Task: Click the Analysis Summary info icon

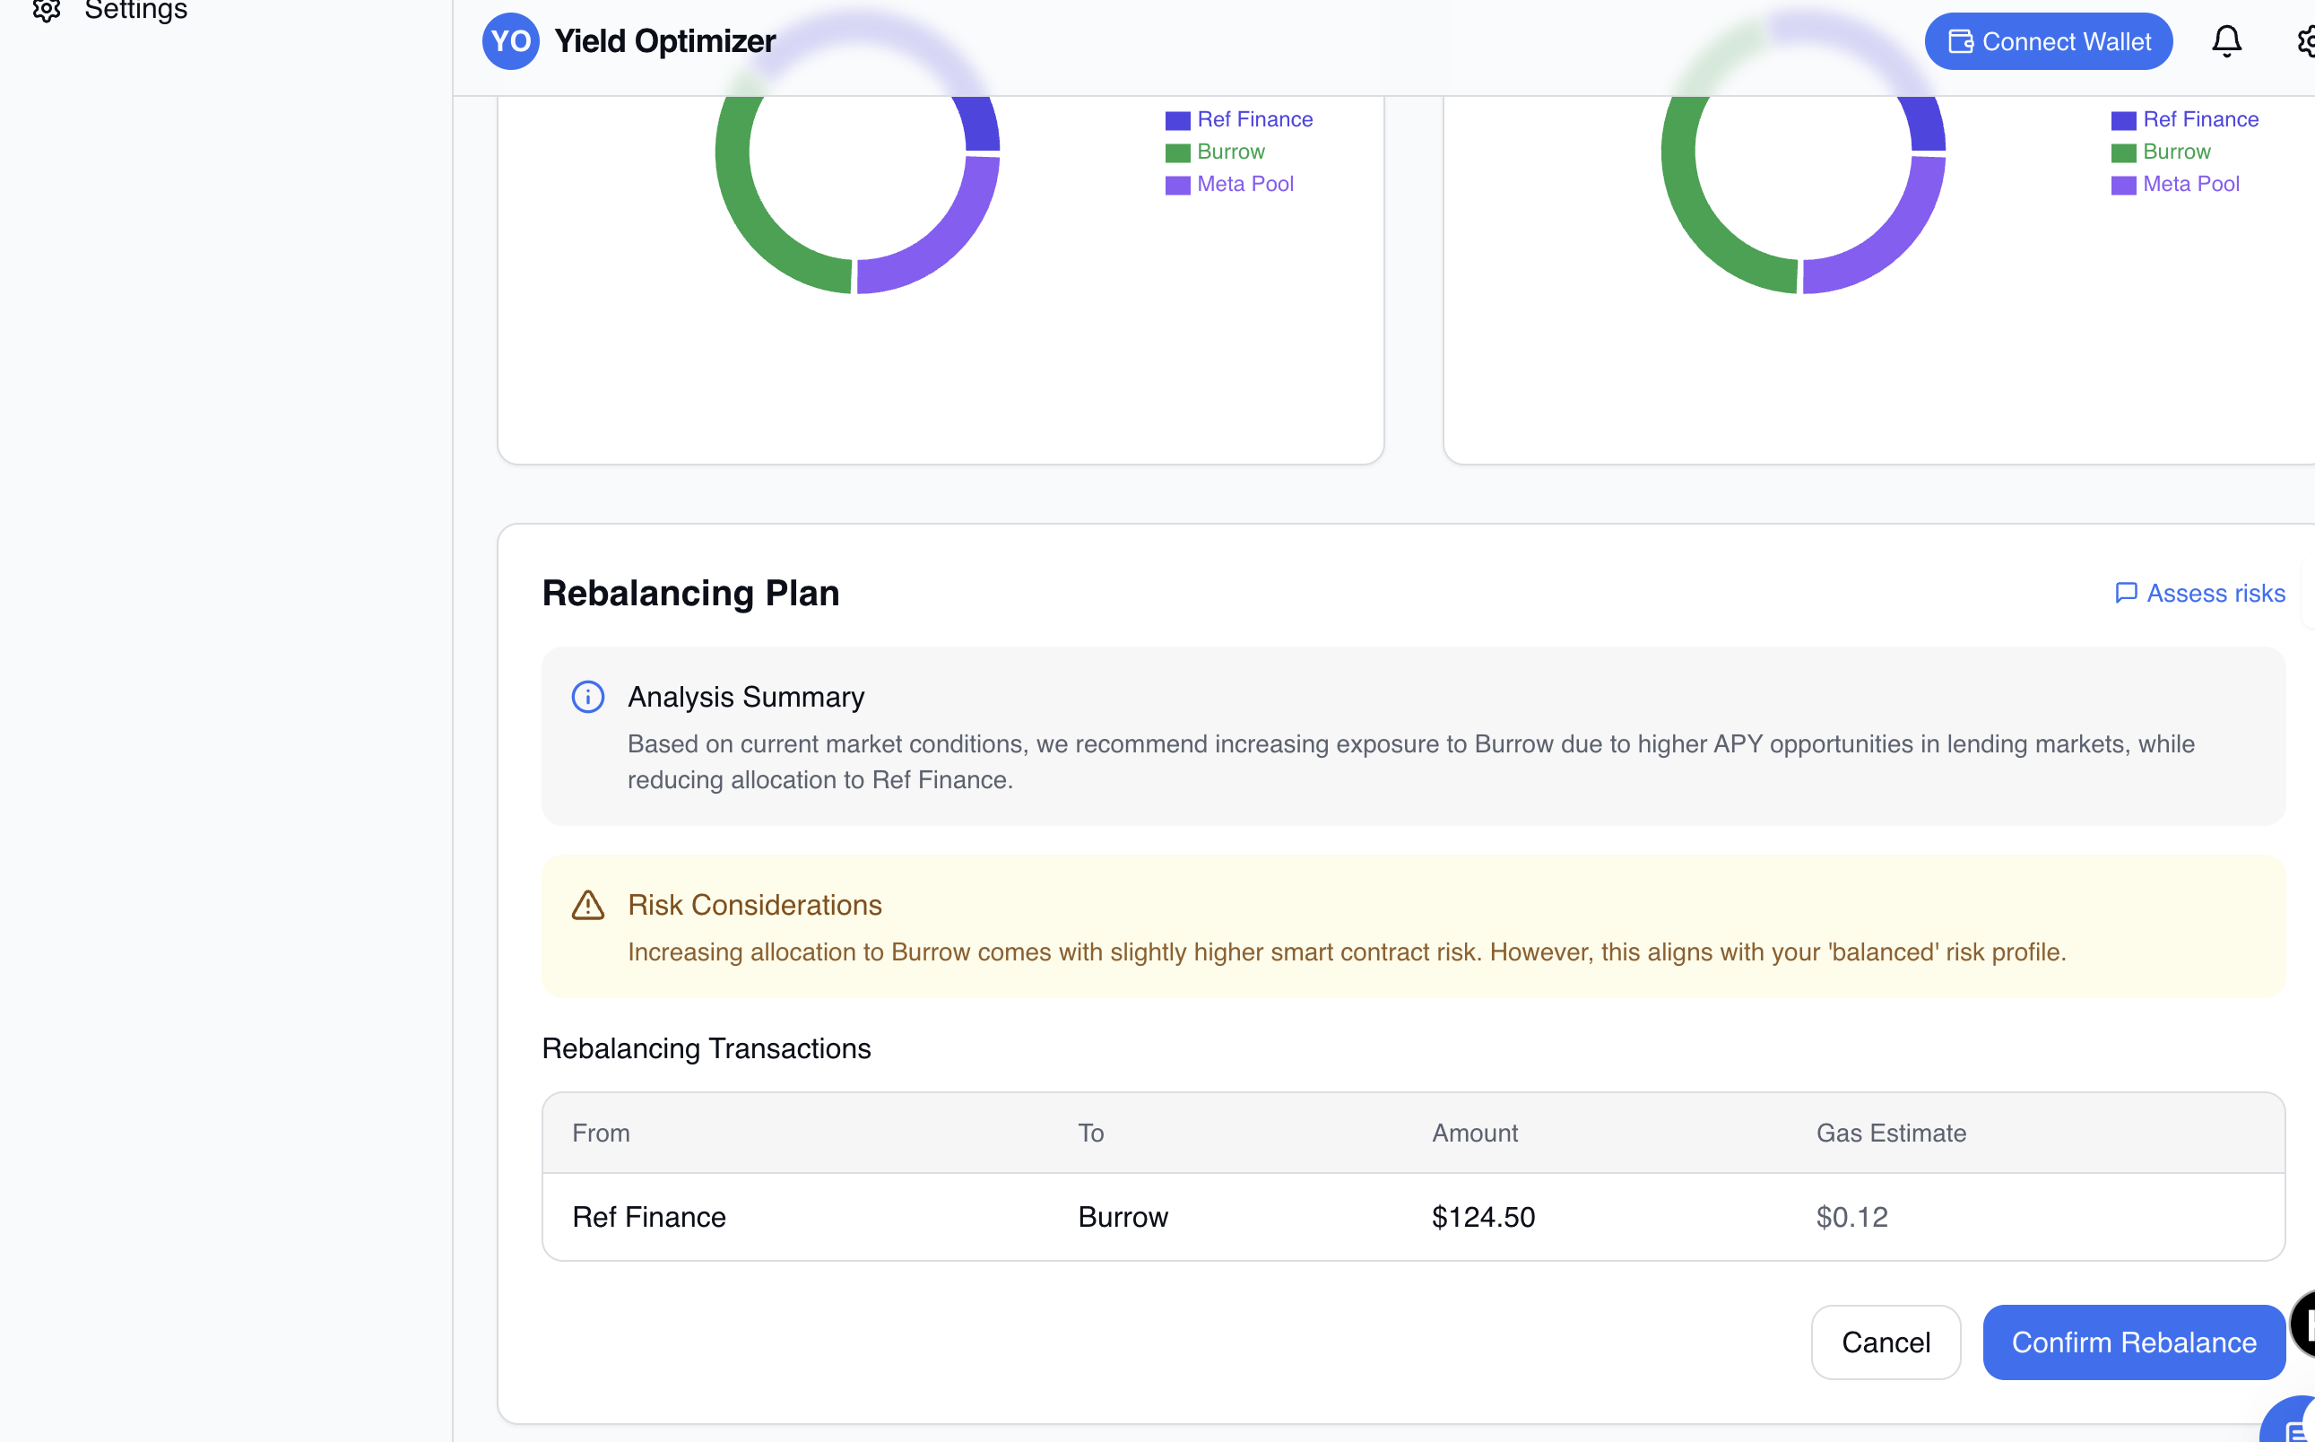Action: click(x=587, y=697)
